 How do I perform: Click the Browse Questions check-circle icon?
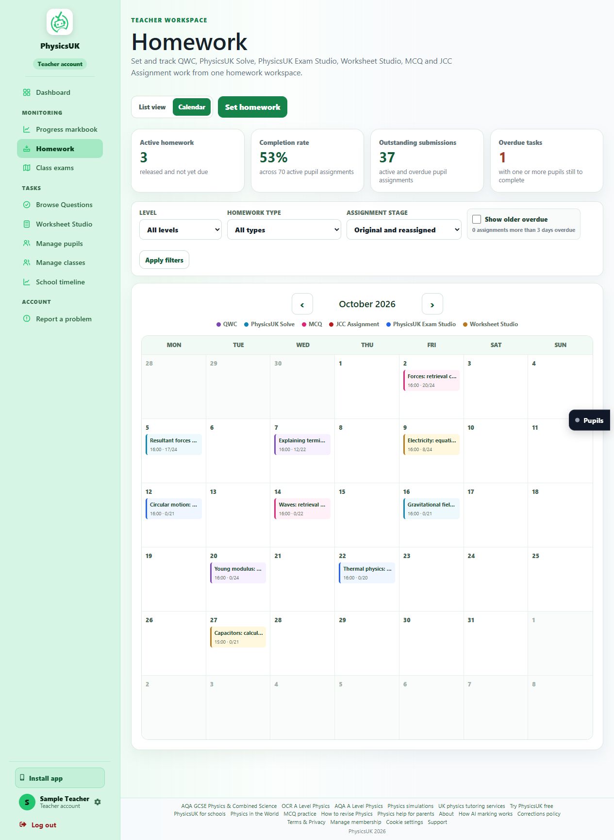pos(27,205)
